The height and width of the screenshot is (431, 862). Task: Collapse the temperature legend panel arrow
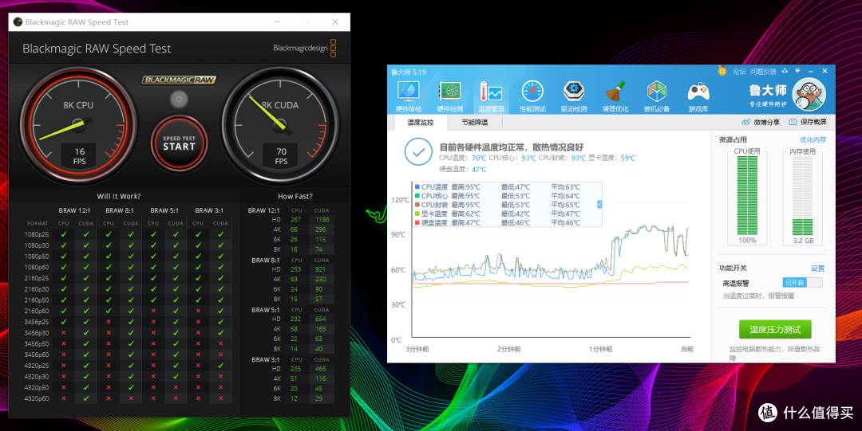pyautogui.click(x=599, y=204)
